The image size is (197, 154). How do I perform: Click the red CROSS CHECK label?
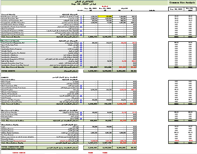pos(19,153)
